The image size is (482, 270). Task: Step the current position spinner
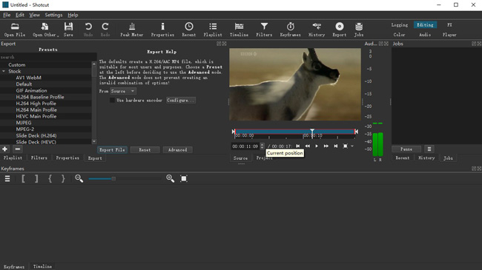pyautogui.click(x=262, y=146)
